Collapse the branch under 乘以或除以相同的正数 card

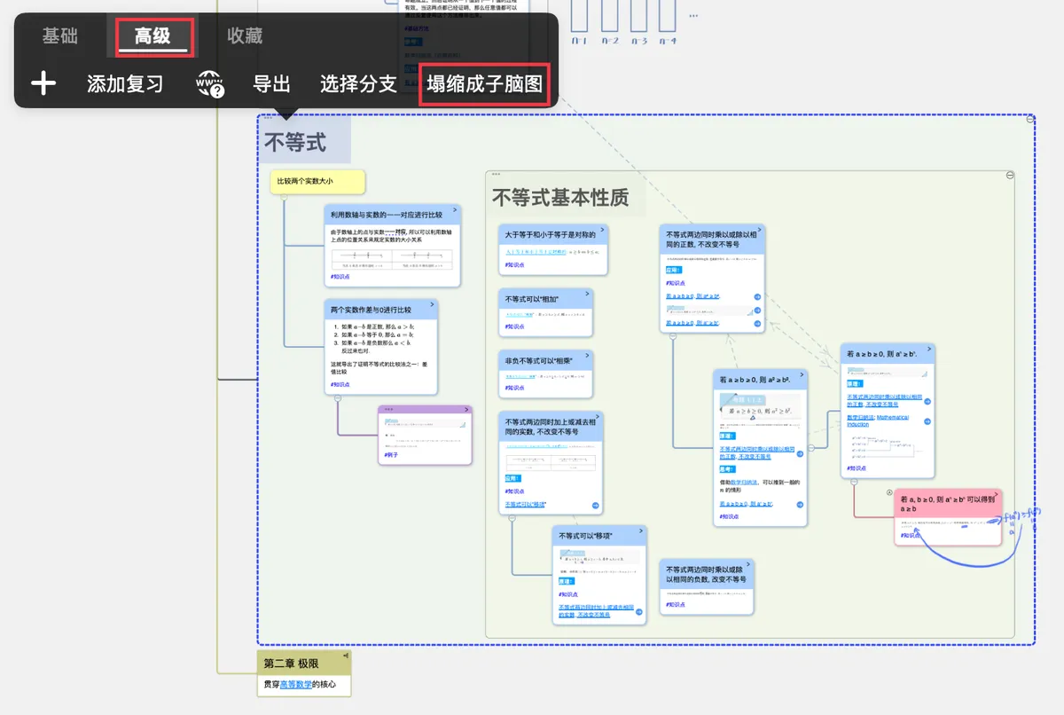(673, 337)
